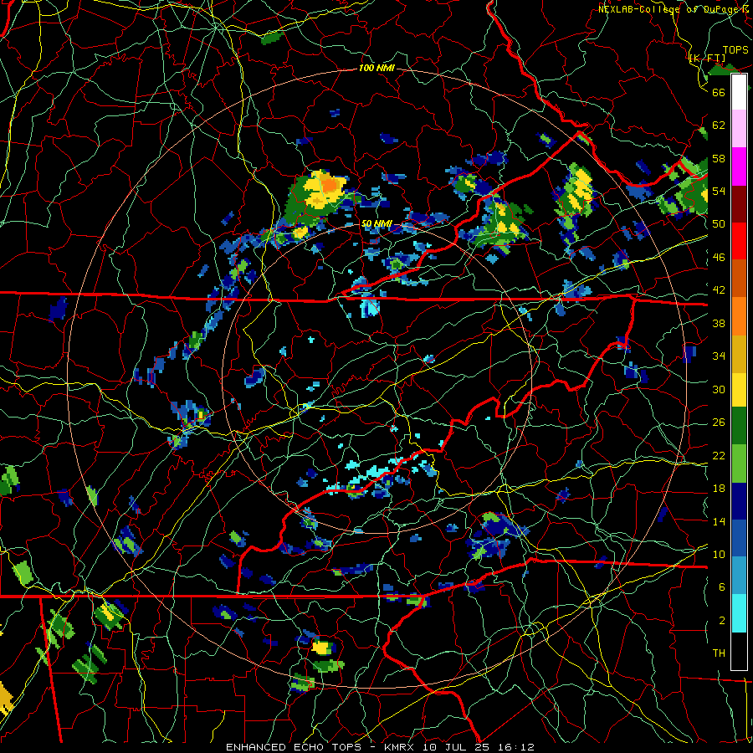Image resolution: width=753 pixels, height=753 pixels.
Task: Click the magenta legend color band
Action: 739,166
